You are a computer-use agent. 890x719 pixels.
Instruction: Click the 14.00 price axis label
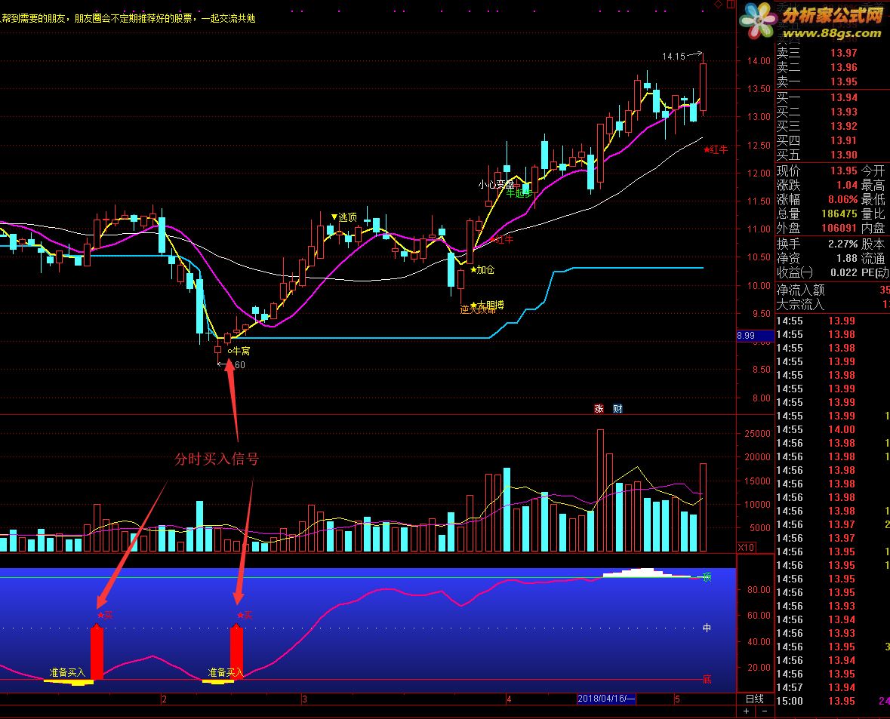click(x=759, y=60)
